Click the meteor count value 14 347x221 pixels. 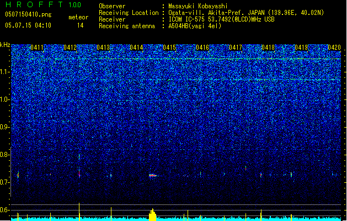tap(81, 25)
